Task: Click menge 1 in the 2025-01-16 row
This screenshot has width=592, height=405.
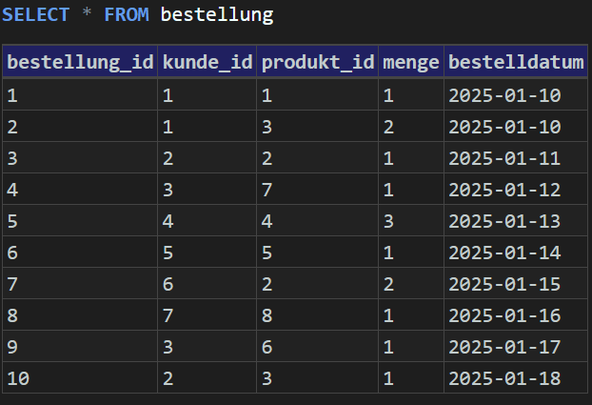Action: coord(411,315)
